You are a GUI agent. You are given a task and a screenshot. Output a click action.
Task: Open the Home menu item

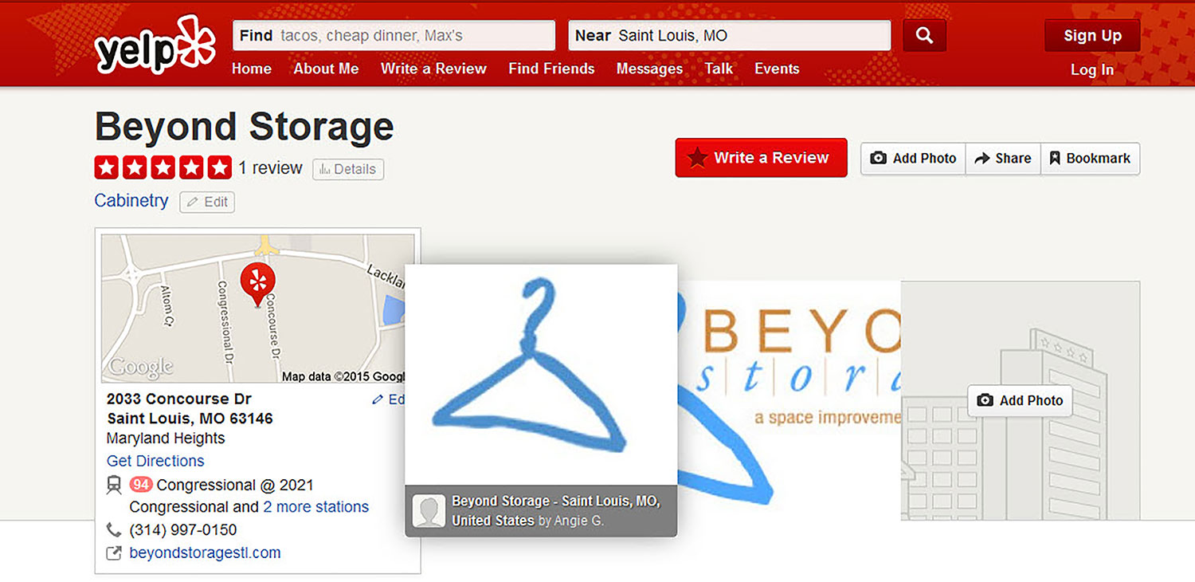[252, 69]
